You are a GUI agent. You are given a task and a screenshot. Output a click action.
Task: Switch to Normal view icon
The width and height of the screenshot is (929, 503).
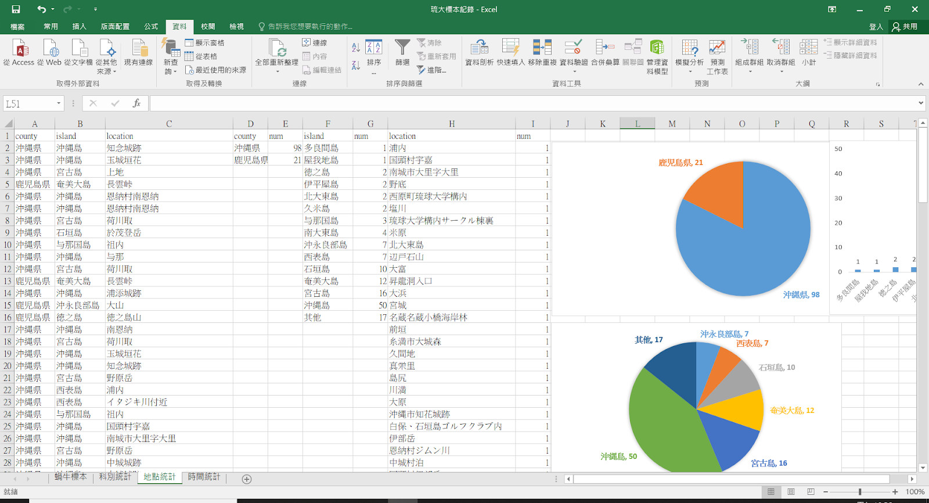tap(771, 491)
